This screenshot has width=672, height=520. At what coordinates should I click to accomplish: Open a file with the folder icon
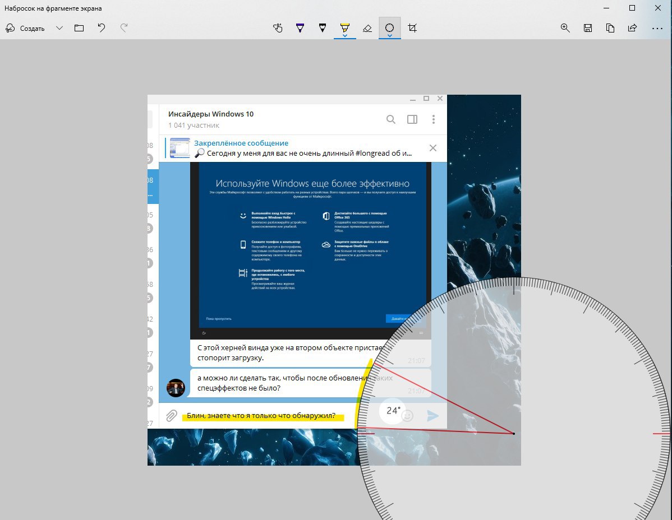click(79, 28)
